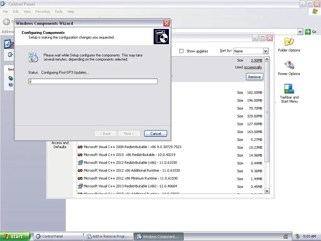
Task: Toggle the Show updates checkbox
Action: tap(182, 51)
